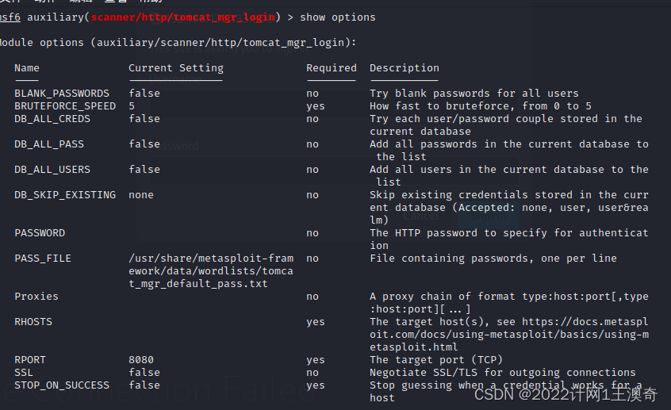This screenshot has width=671, height=410.
Task: Click the 'false' setting of DB_ALL_PASS
Action: point(144,144)
